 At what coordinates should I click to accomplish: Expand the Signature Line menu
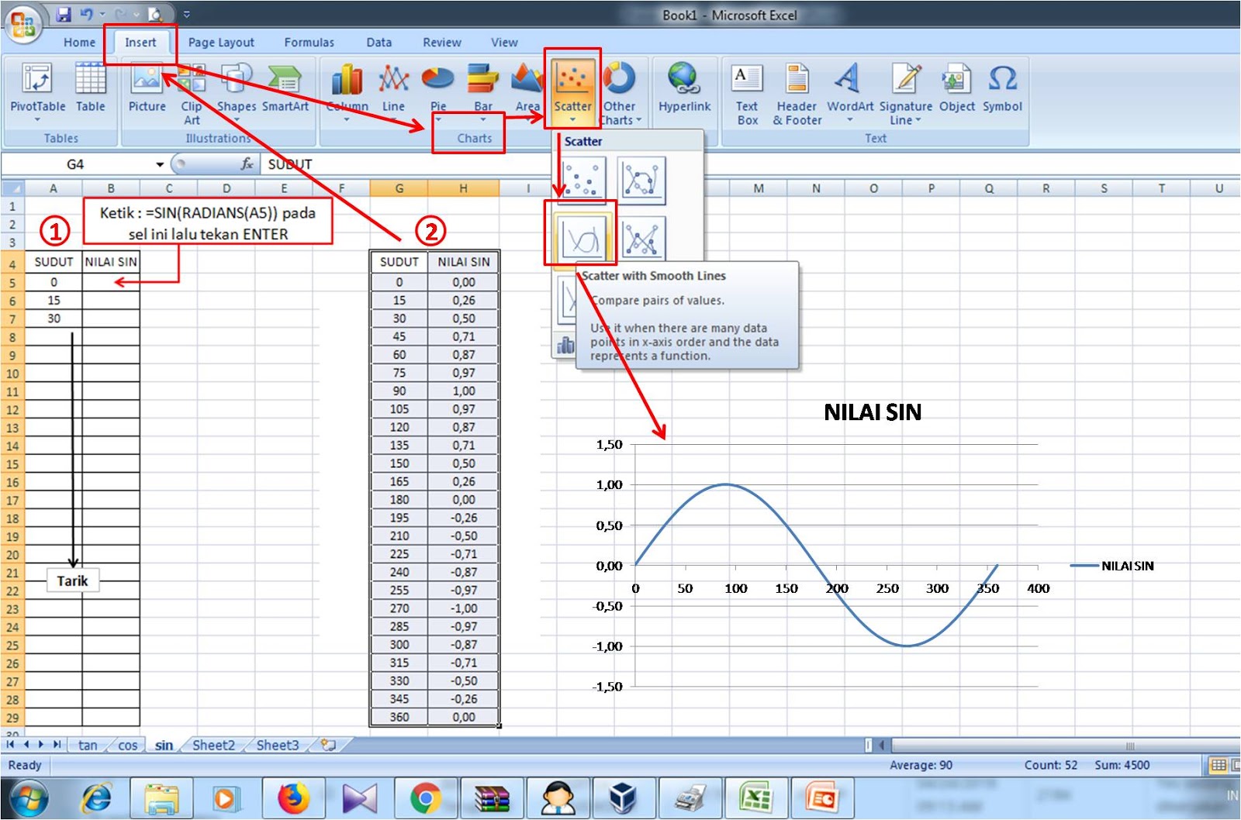pyautogui.click(x=905, y=93)
